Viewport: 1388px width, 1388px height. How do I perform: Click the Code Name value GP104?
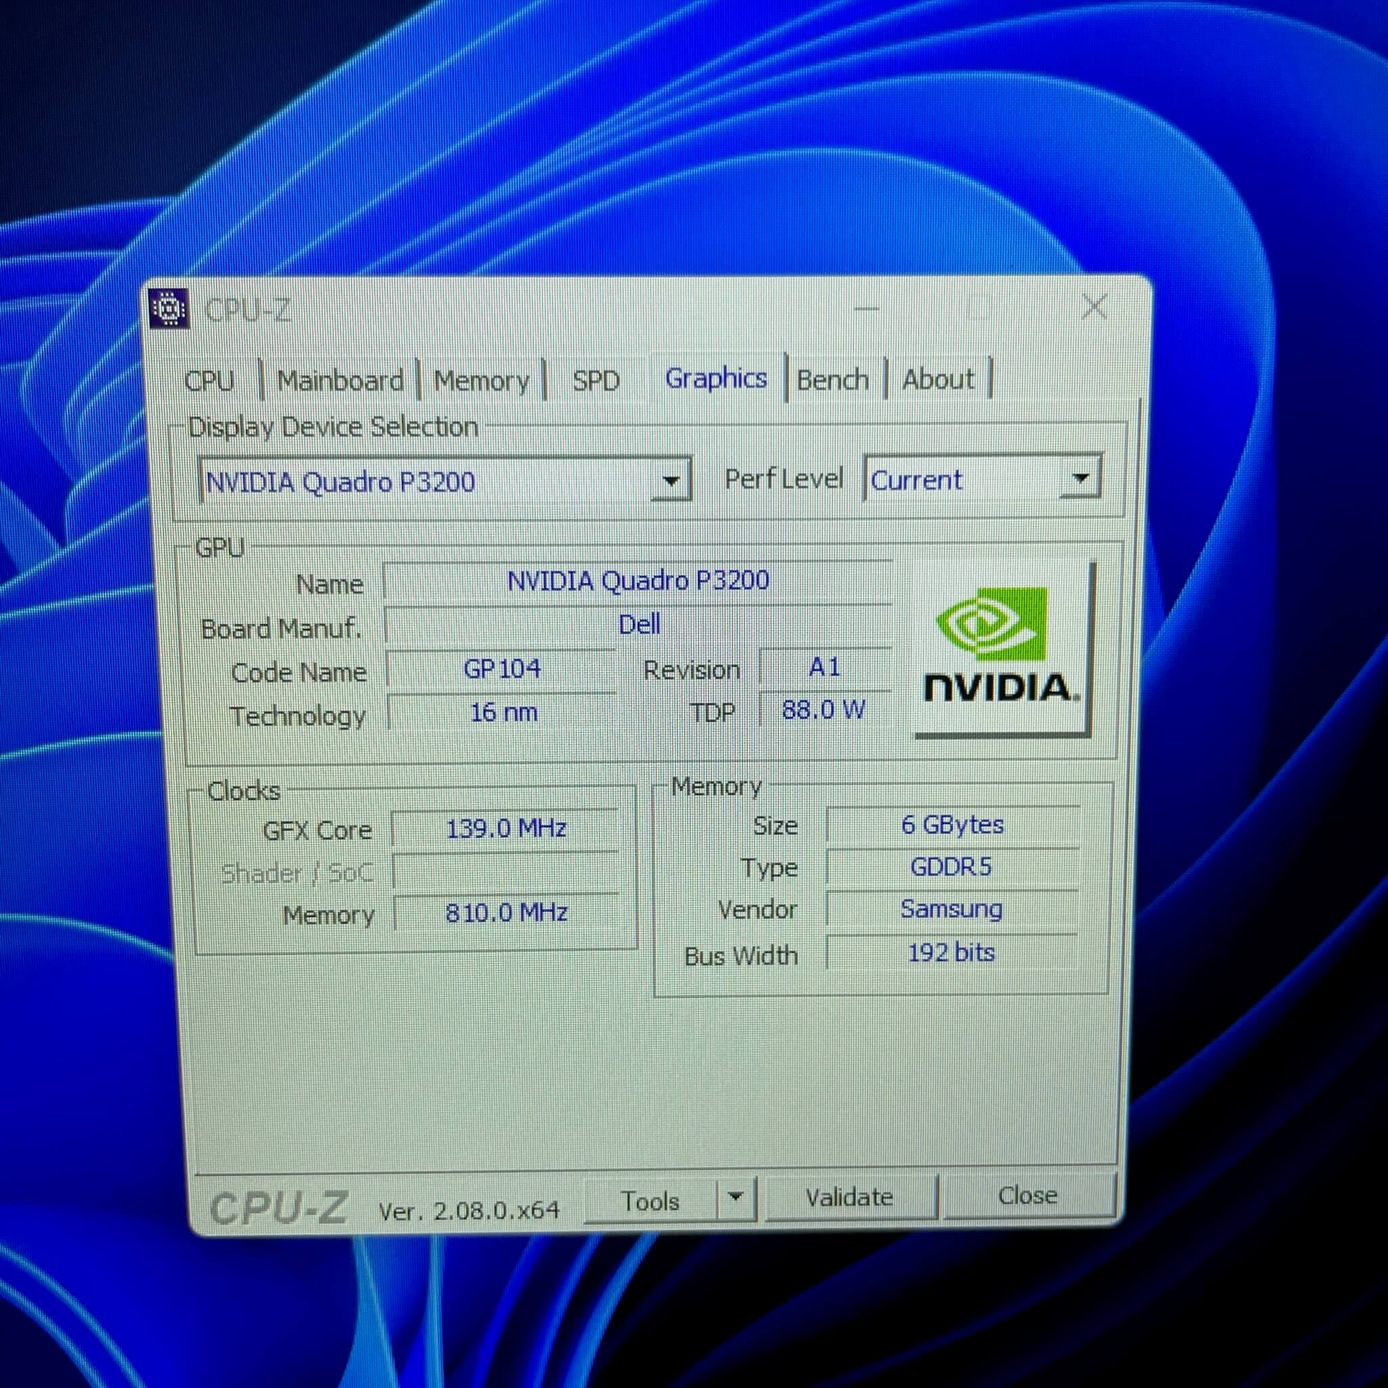tap(502, 669)
